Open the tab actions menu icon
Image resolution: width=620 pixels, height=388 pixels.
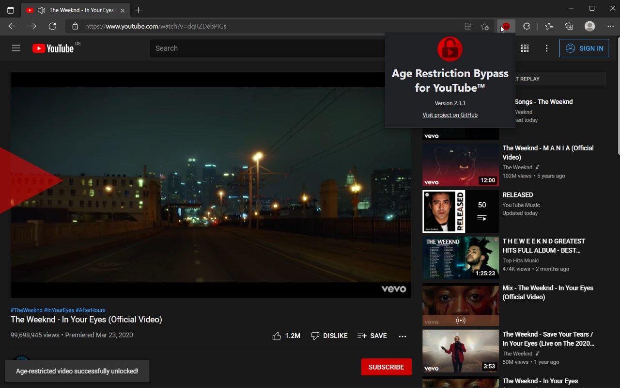tap(11, 10)
